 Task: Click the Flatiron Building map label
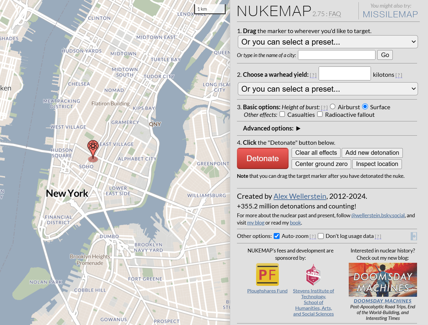point(111,103)
